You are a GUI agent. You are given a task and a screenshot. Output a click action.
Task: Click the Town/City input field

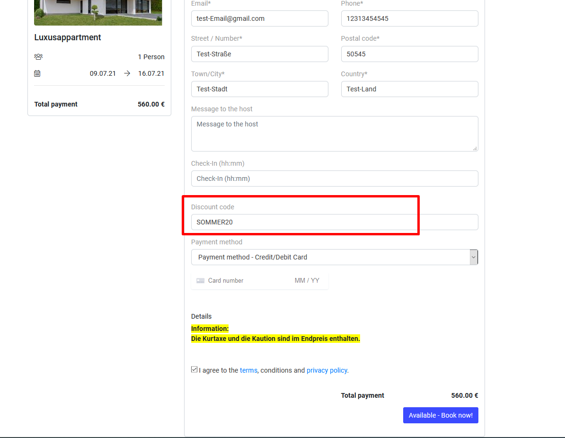[x=259, y=89]
